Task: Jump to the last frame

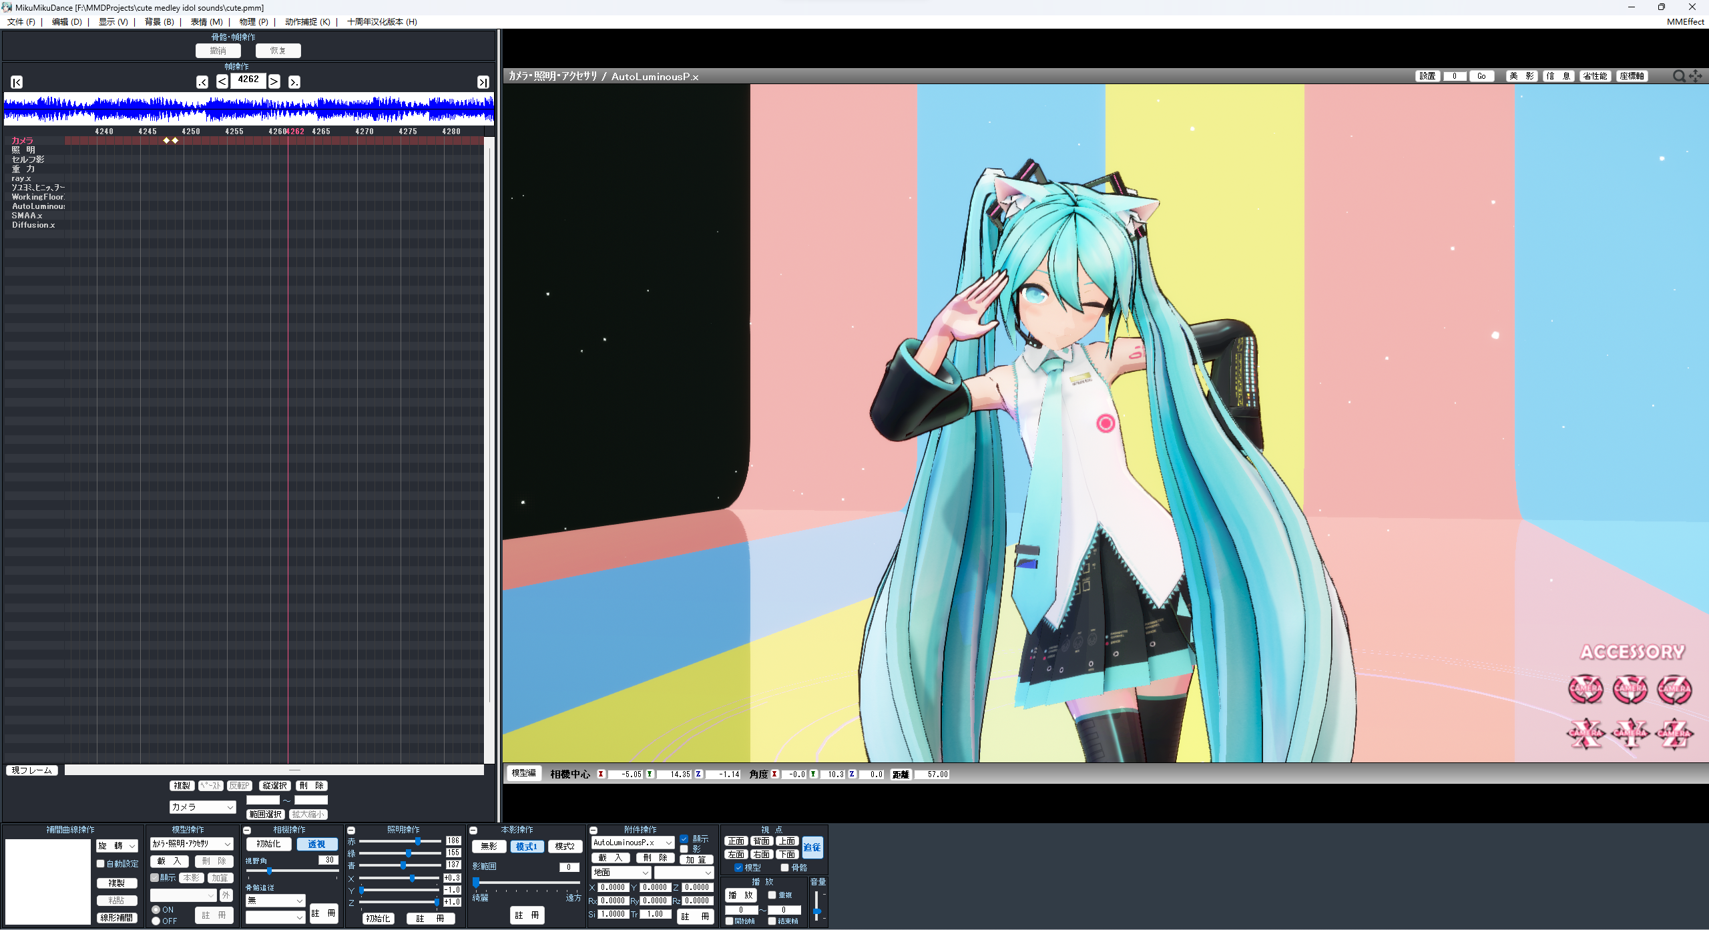Action: click(x=483, y=82)
